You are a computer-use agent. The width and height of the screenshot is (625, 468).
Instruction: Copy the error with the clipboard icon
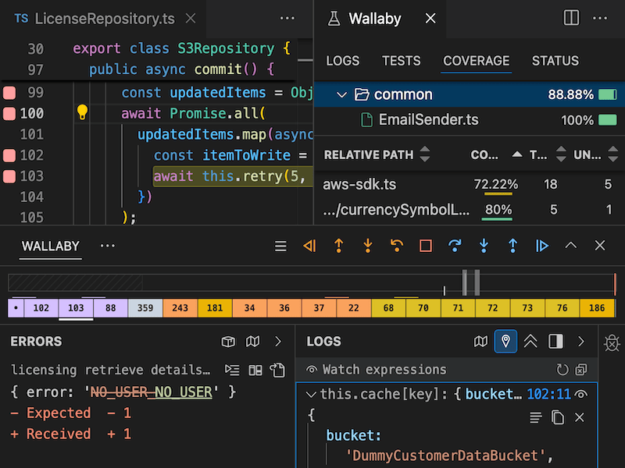(x=278, y=370)
